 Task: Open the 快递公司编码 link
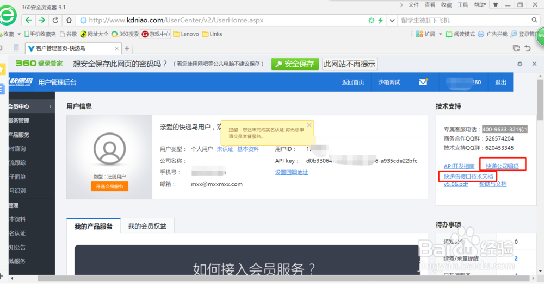tap(502, 166)
